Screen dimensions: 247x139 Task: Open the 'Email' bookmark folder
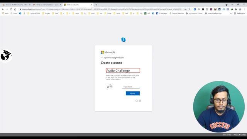tap(117, 14)
